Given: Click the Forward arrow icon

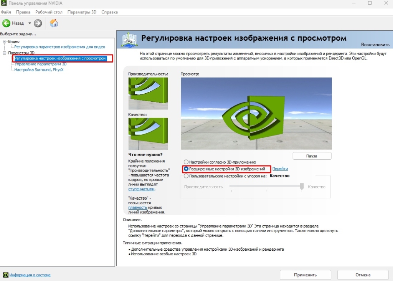Looking at the screenshot, I should click(38, 23).
